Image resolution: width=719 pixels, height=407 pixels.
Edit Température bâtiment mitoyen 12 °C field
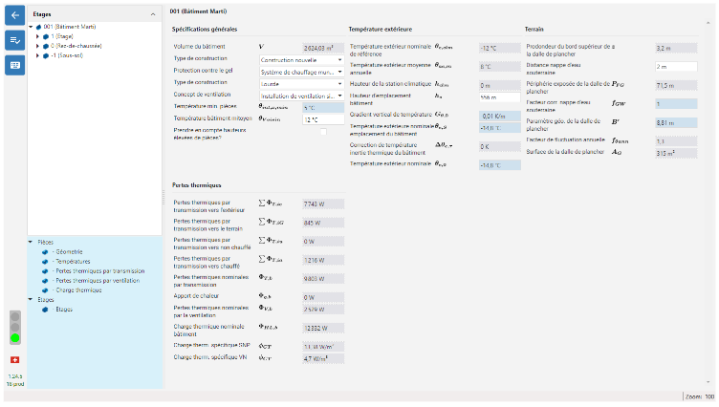click(x=323, y=119)
